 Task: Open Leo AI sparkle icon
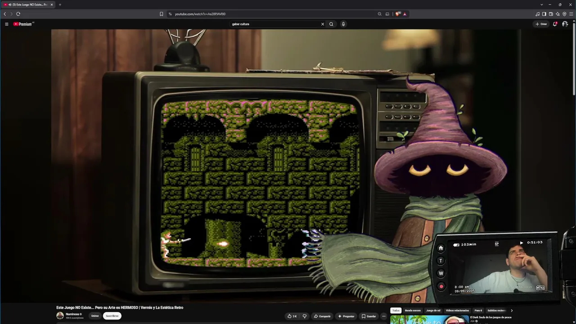click(558, 14)
